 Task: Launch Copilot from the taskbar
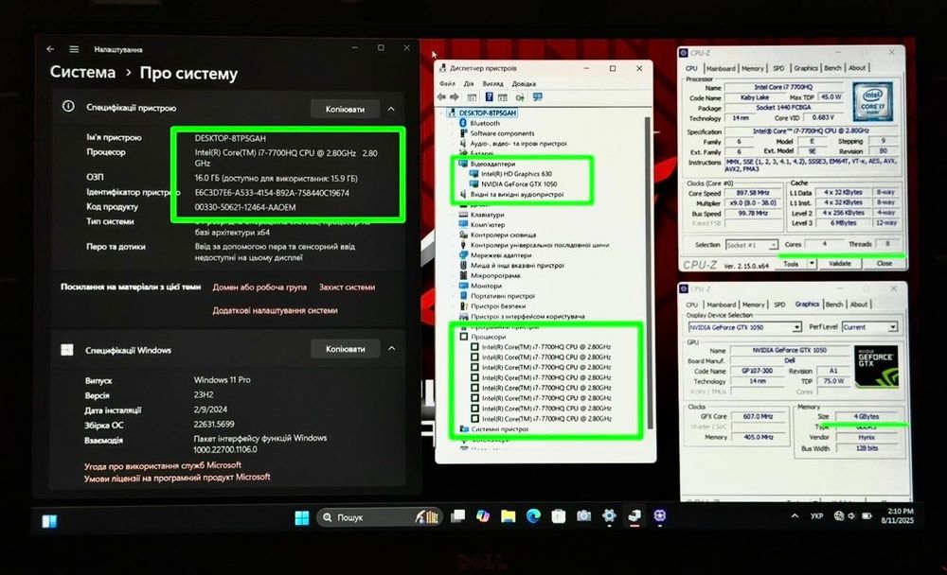(x=483, y=515)
